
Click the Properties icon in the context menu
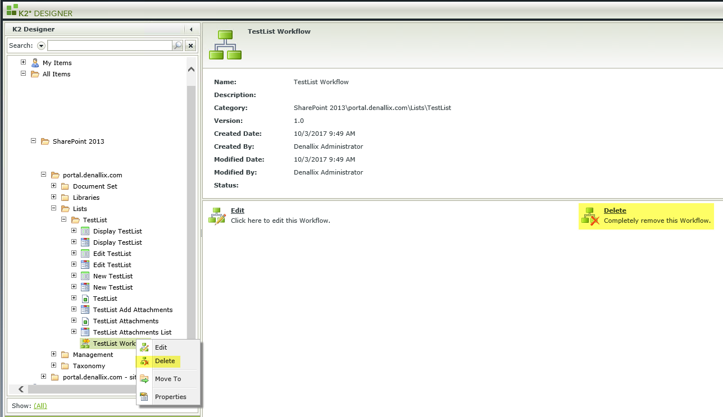pos(144,397)
